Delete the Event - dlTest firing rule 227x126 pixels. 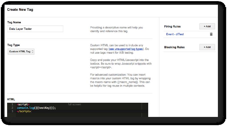[211, 34]
